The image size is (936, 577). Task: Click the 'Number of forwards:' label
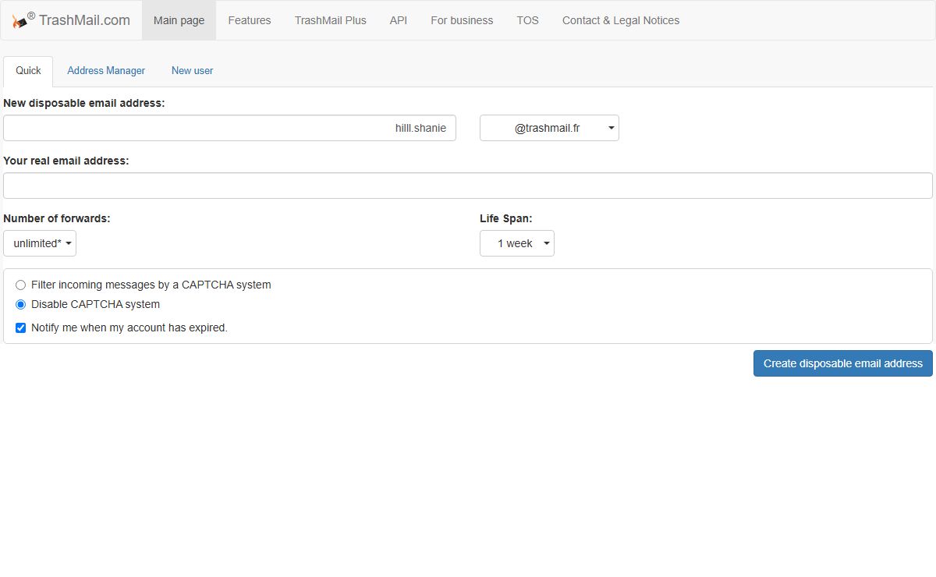point(57,218)
